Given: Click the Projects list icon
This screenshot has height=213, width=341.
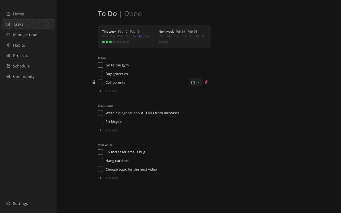Looking at the screenshot, I should coord(8,56).
